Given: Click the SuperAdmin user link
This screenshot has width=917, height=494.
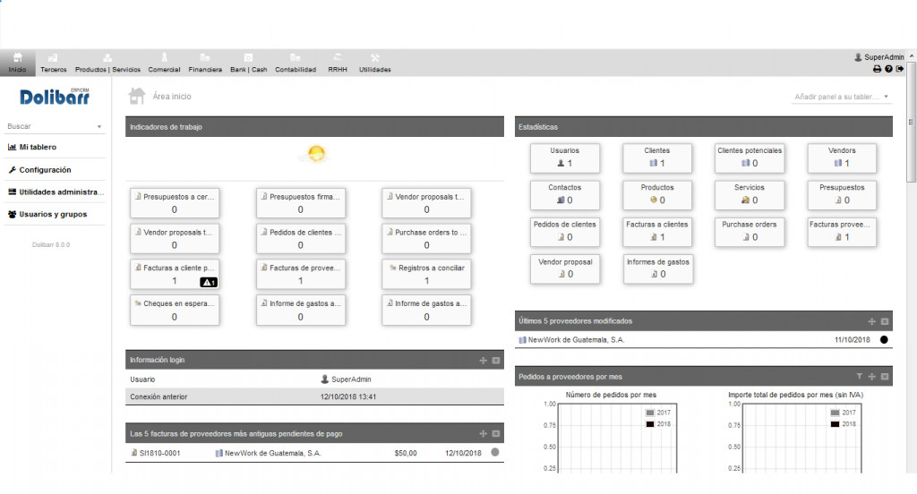Looking at the screenshot, I should 879,57.
